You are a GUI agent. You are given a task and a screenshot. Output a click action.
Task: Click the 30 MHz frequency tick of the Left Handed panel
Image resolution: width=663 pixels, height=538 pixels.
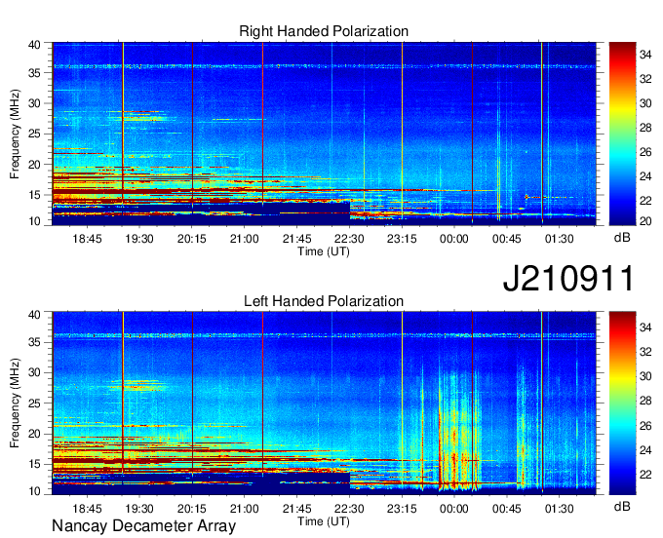[x=35, y=372]
